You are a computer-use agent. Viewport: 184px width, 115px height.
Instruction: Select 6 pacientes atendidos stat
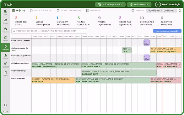click(x=166, y=21)
